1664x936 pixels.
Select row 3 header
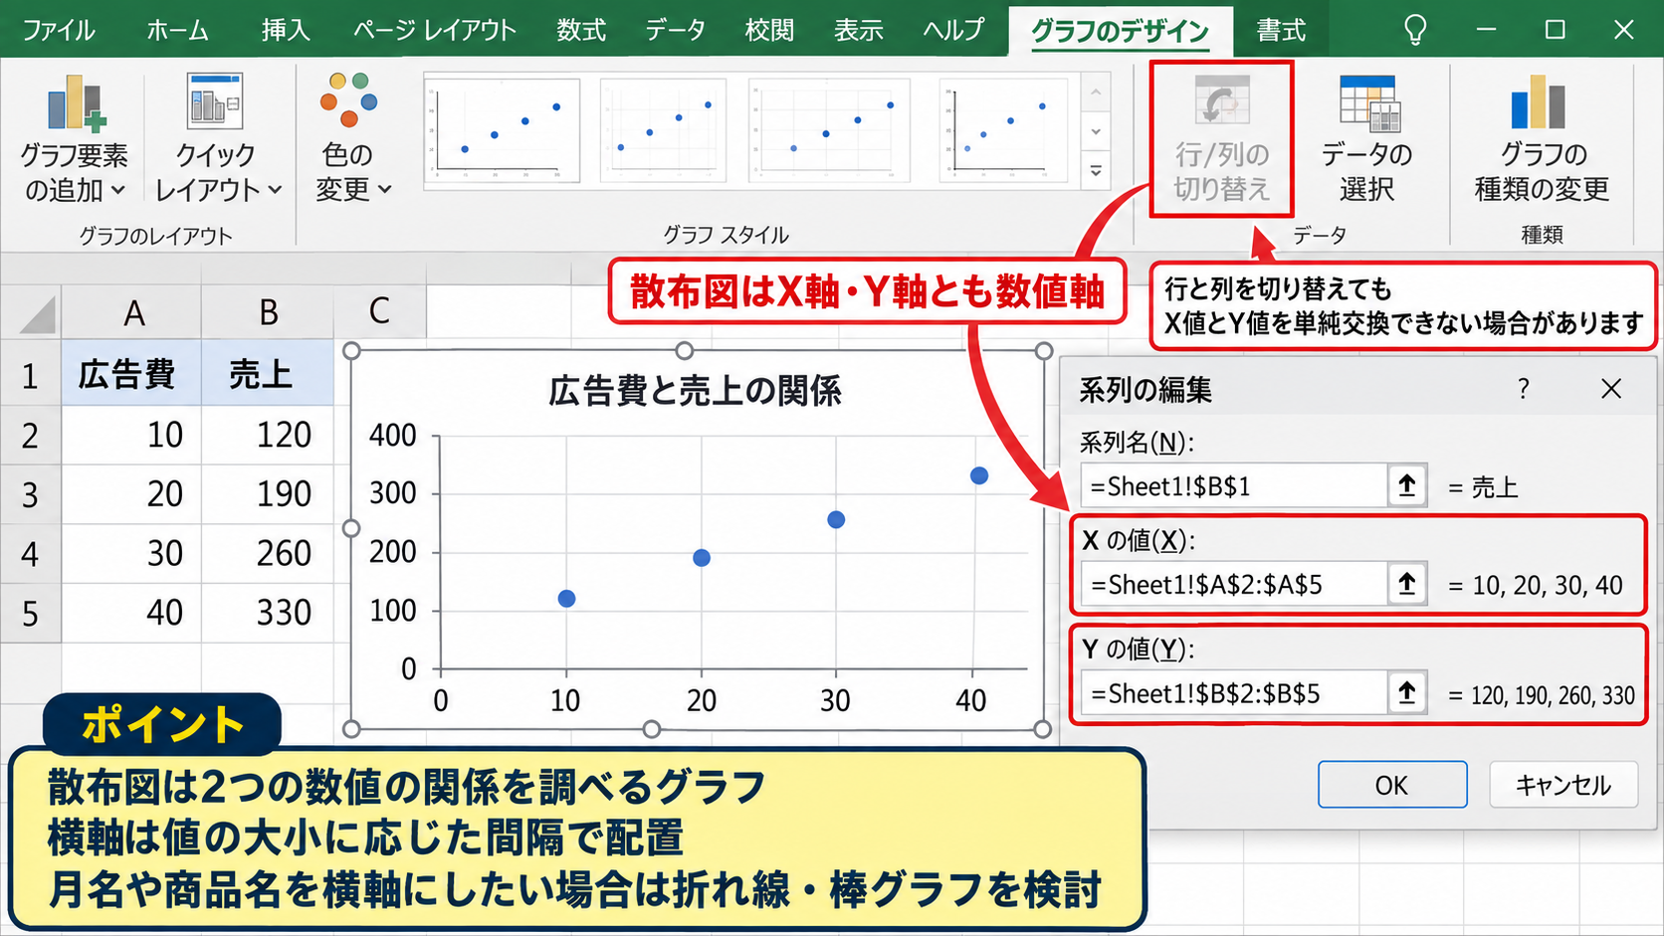31,493
